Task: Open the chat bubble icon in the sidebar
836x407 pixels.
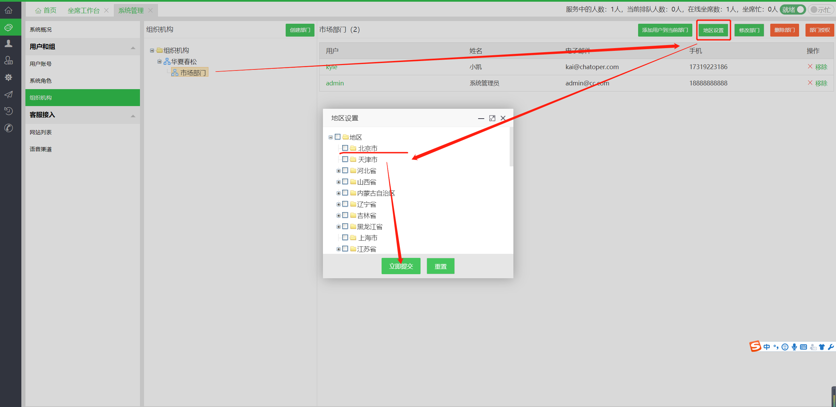Action: pyautogui.click(x=8, y=27)
